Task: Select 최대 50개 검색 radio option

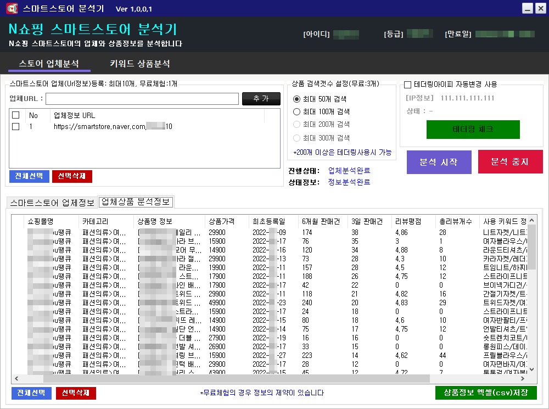Action: coord(296,99)
